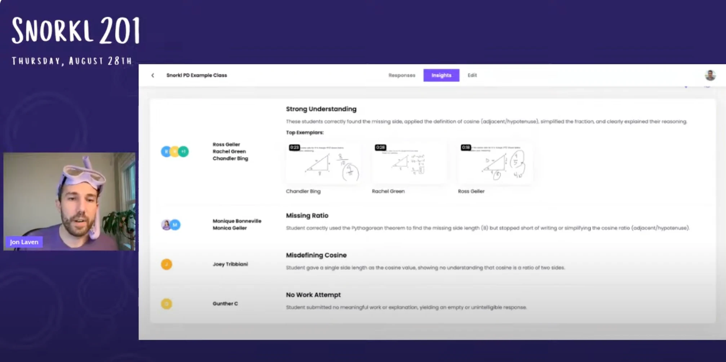Play Chandler Bing's exemplar thumbnail

(x=323, y=163)
